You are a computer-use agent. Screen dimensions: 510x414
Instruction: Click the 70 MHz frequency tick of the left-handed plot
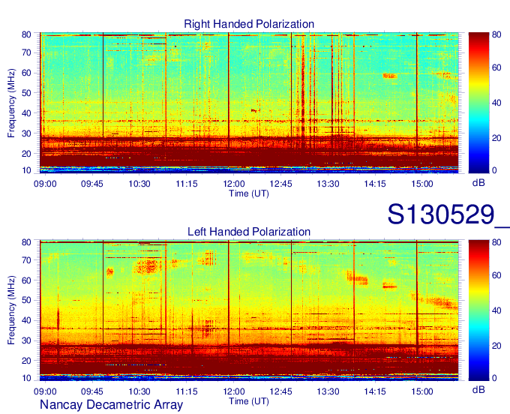click(26, 260)
